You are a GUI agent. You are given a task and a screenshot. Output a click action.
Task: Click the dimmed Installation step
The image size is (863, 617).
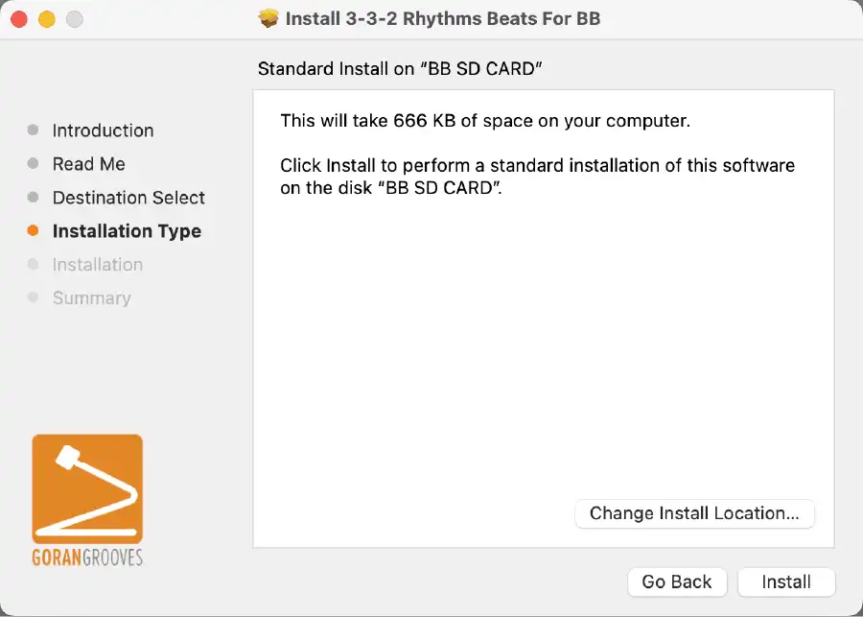[x=98, y=265]
